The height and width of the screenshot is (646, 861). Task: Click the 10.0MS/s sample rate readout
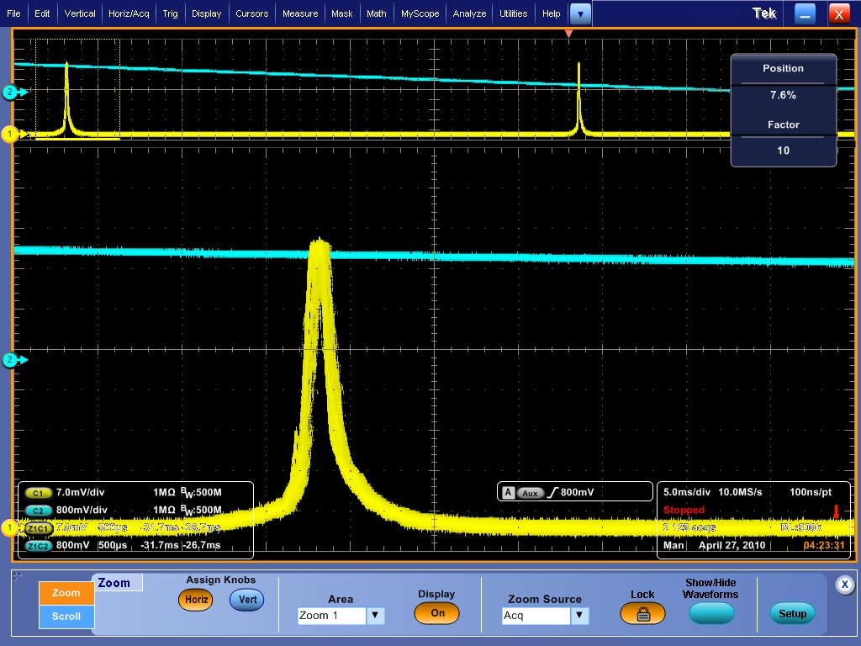point(740,492)
